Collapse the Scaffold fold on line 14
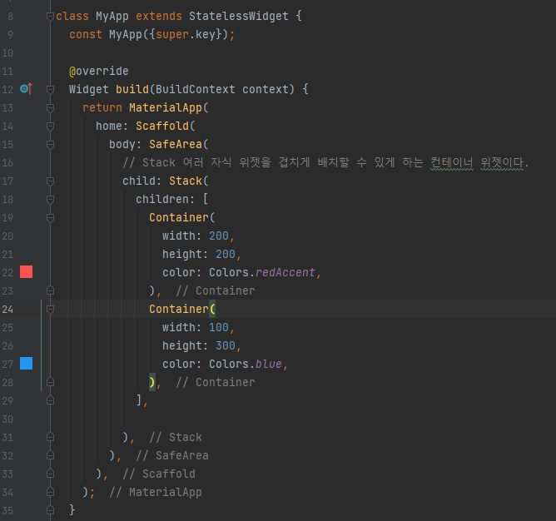Screen dimensions: 556x521 click(x=50, y=127)
